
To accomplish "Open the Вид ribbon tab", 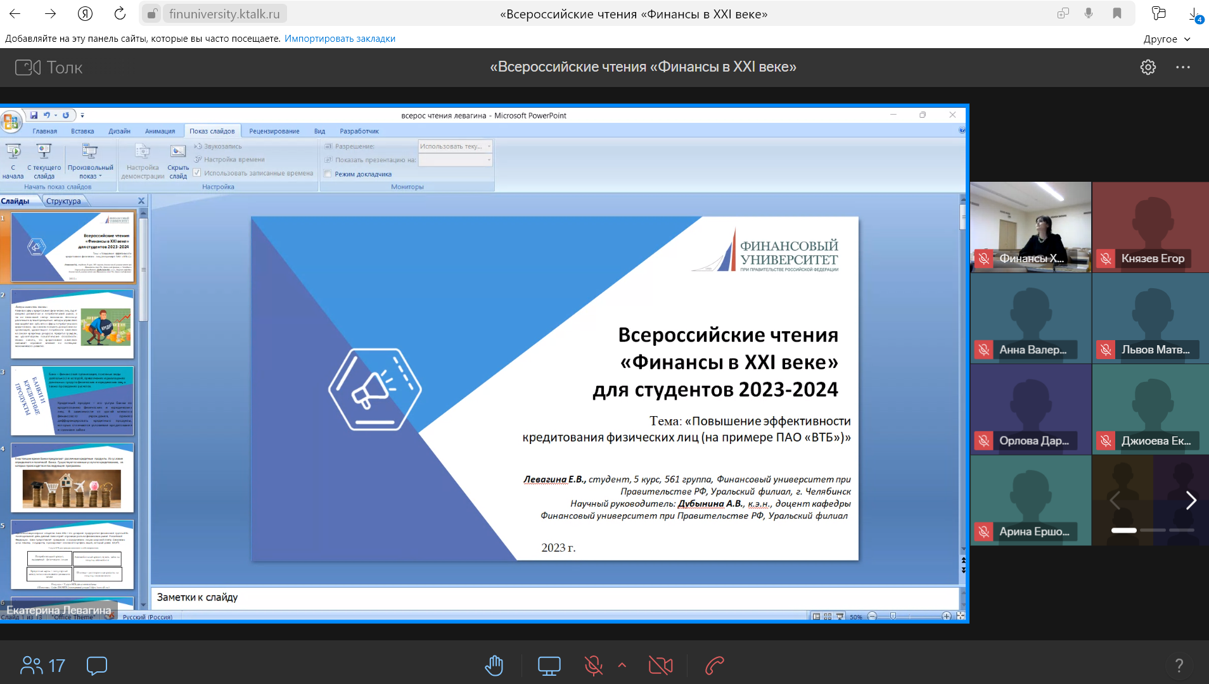I will pos(319,131).
